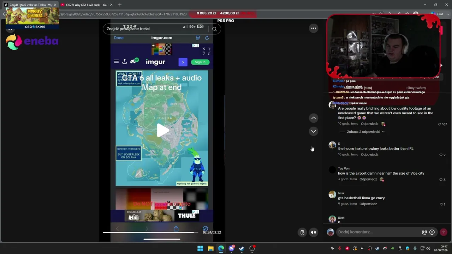Open Steam from the taskbar
This screenshot has height=254, width=452.
pyautogui.click(x=242, y=248)
